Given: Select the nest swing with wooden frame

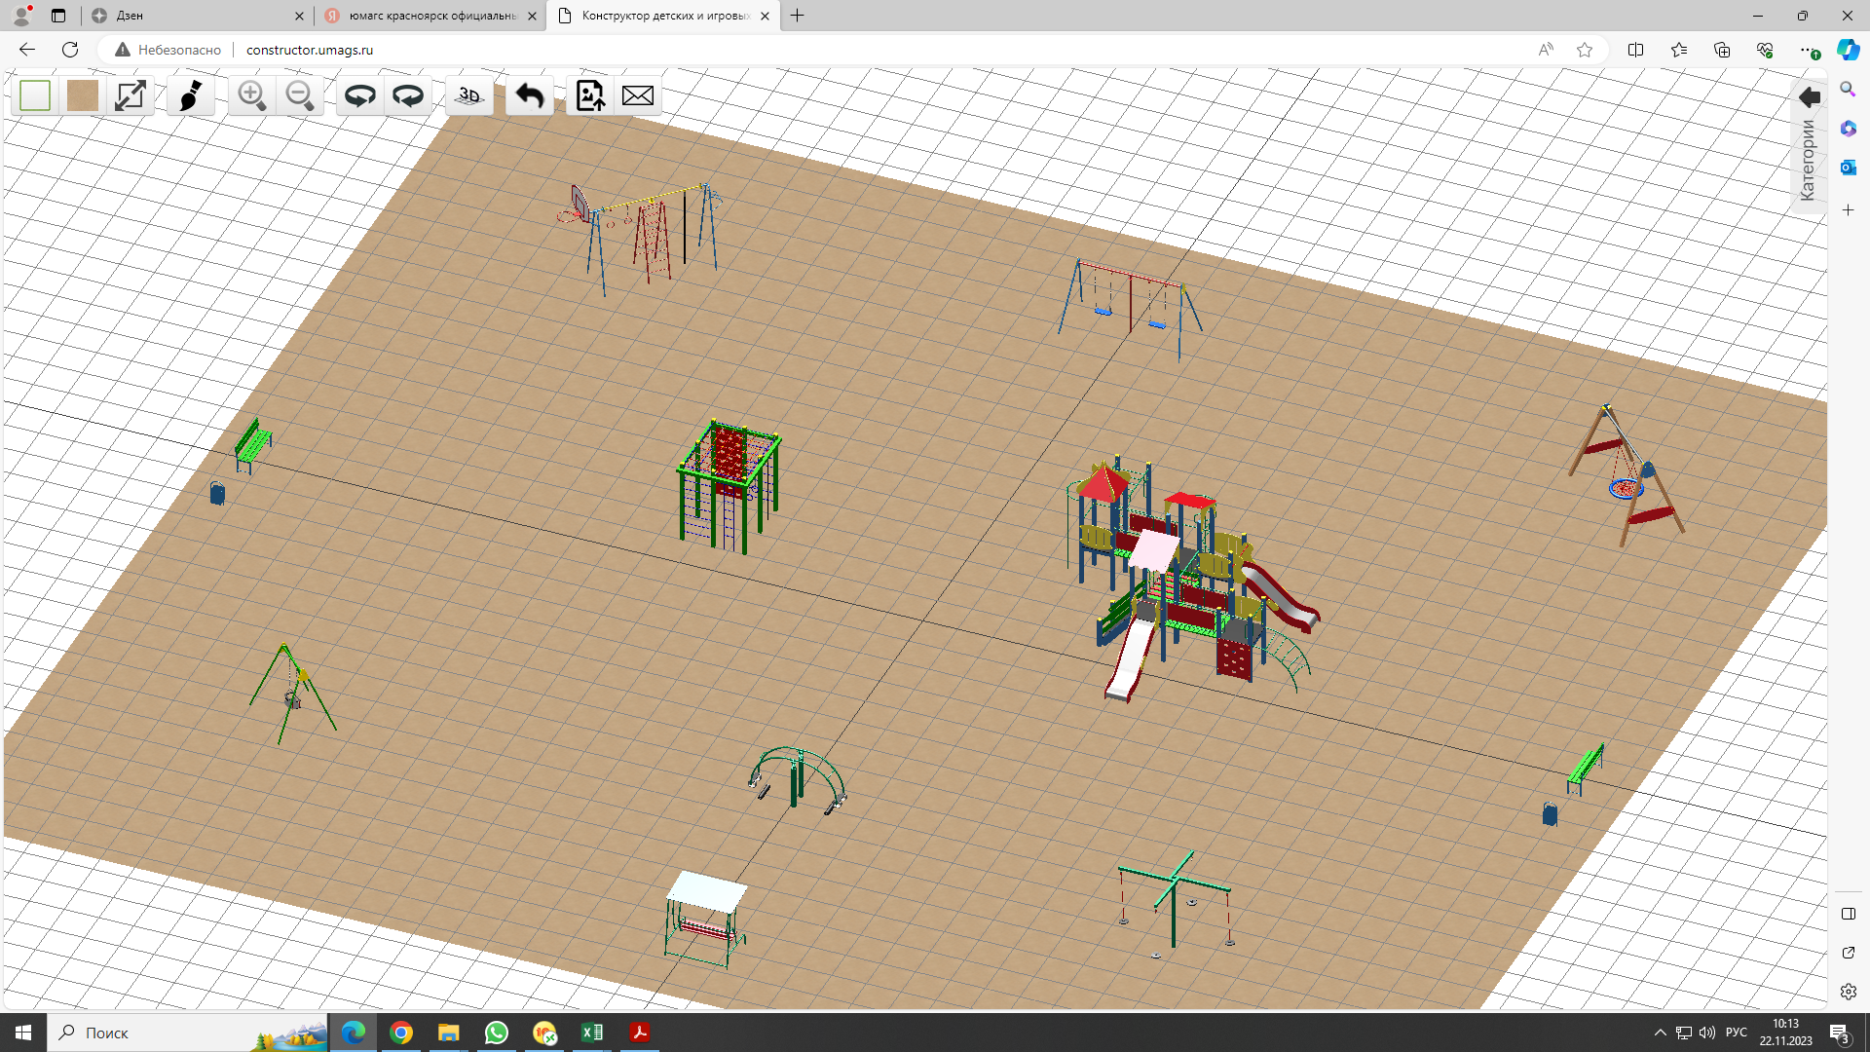Looking at the screenshot, I should (1627, 475).
